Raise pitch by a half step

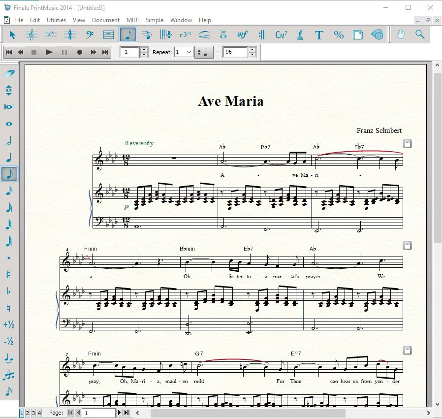point(9,324)
